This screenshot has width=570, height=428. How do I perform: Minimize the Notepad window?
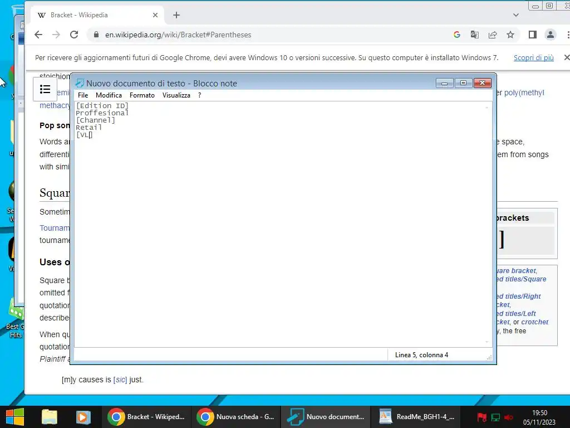(x=445, y=83)
